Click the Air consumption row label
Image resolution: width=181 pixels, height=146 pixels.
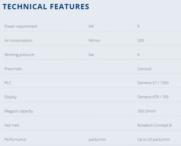[x=18, y=40]
